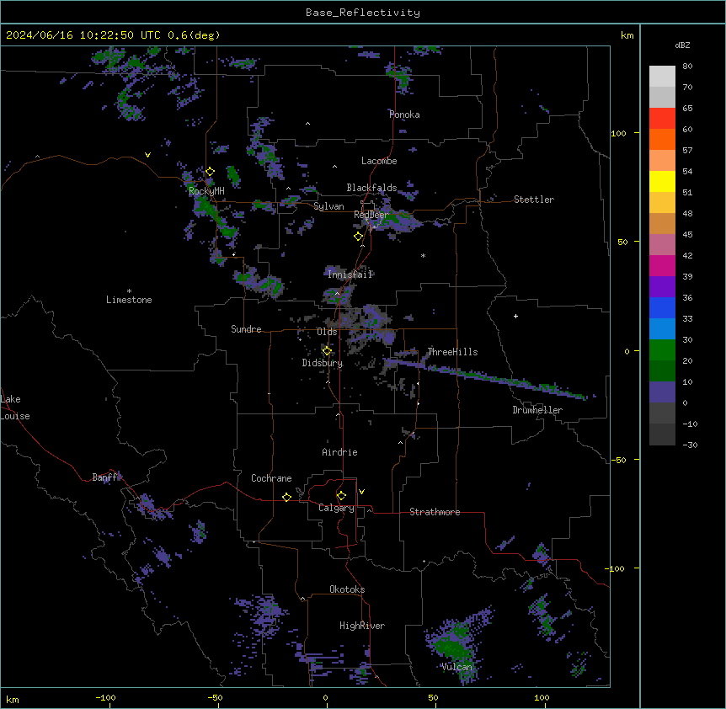The height and width of the screenshot is (709, 726).
Task: Click the Innisfail town label
Action: click(350, 275)
